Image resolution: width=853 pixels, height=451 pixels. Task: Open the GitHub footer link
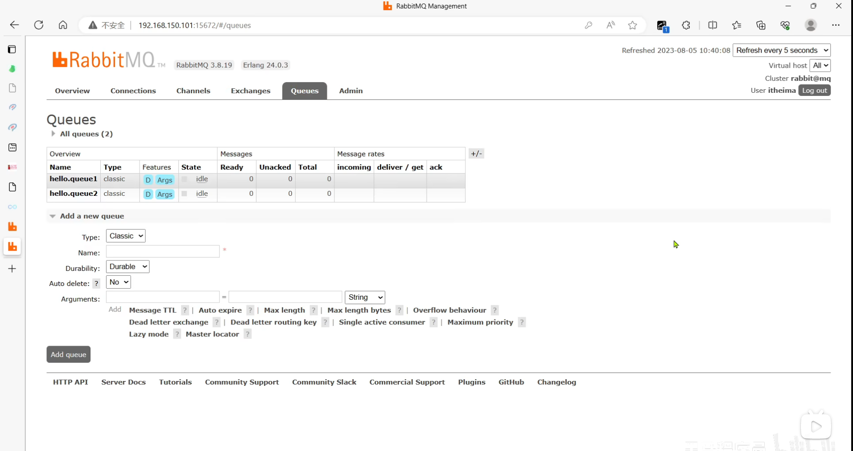tap(511, 382)
